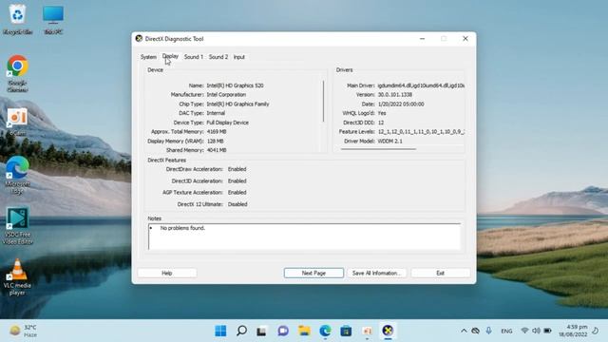Open Microsoft Store from taskbar
The image size is (608, 342).
tap(346, 331)
